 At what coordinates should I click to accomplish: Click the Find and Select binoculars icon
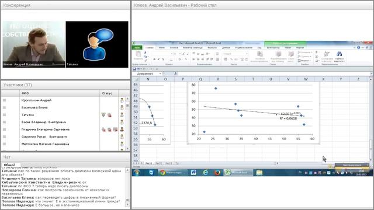pyautogui.click(x=339, y=54)
